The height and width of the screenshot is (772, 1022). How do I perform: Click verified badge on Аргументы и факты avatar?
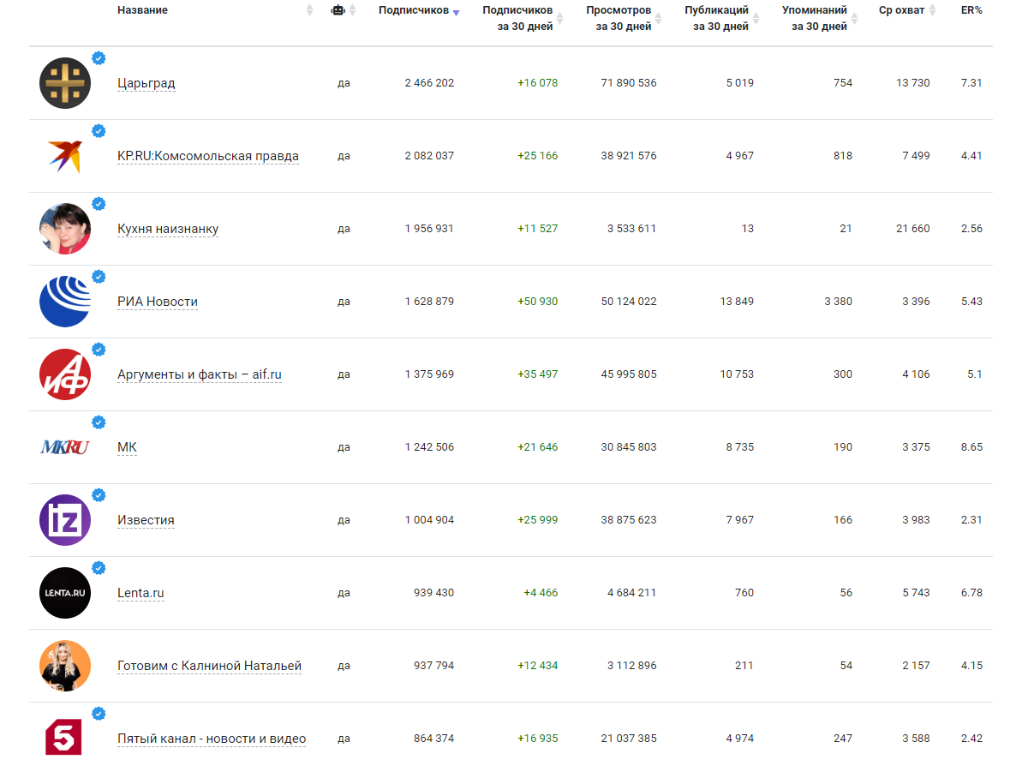coord(99,350)
